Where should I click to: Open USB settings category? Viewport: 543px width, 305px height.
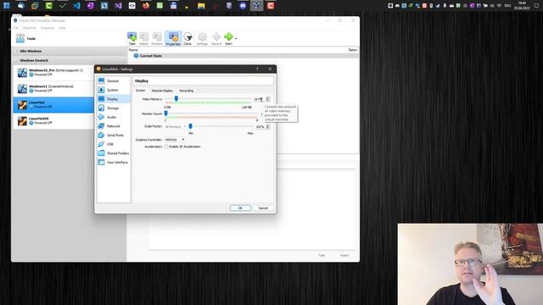113,144
